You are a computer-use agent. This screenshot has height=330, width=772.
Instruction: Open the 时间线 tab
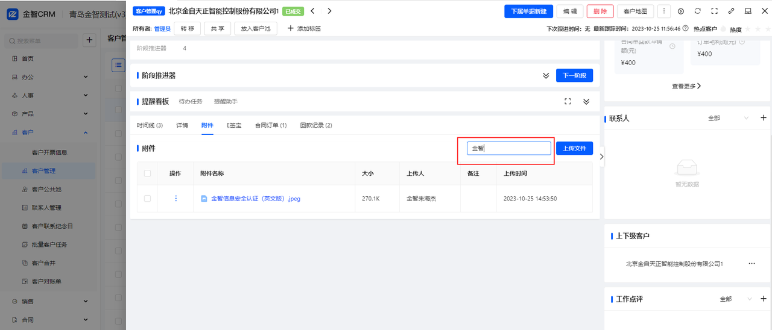[150, 125]
